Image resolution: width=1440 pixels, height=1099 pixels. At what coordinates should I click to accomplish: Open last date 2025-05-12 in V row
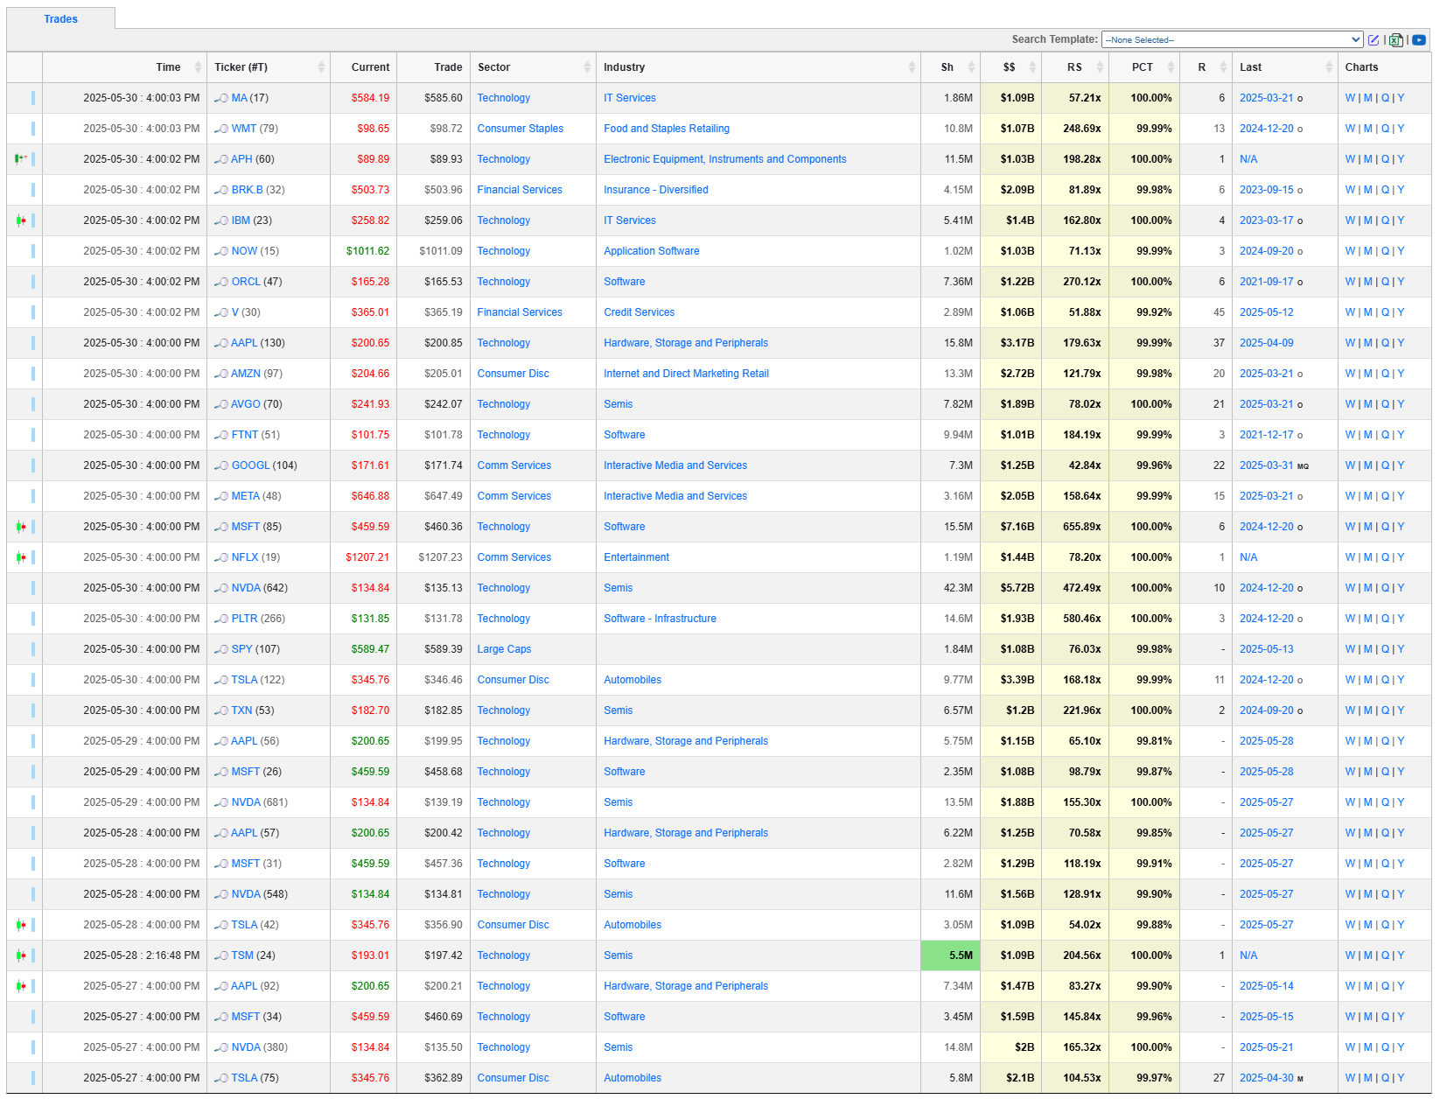point(1266,312)
